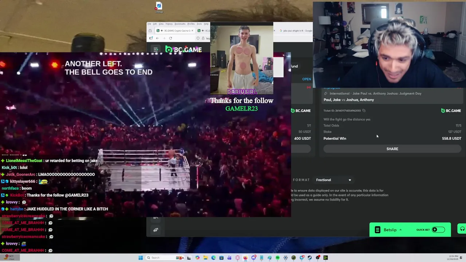Click the green headset support icon
This screenshot has height=262, width=466.
pyautogui.click(x=462, y=229)
